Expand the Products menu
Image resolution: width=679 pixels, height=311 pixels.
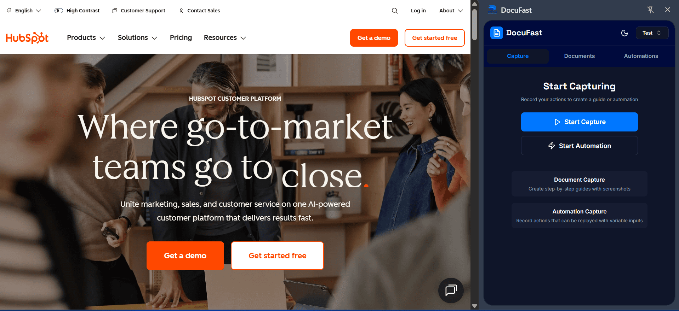coord(86,37)
